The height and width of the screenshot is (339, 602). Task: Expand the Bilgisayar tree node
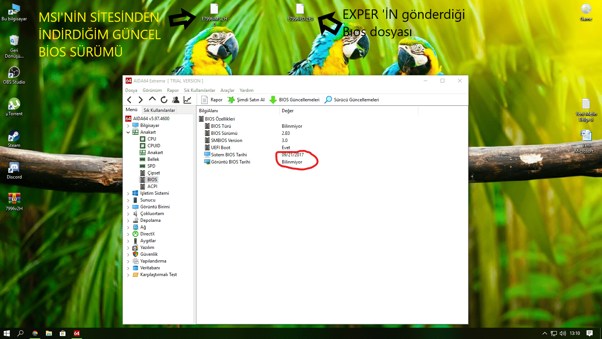tap(128, 126)
